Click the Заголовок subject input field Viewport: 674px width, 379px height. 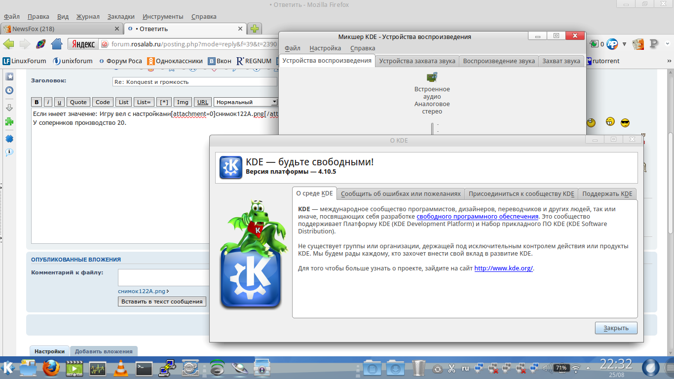point(194,82)
